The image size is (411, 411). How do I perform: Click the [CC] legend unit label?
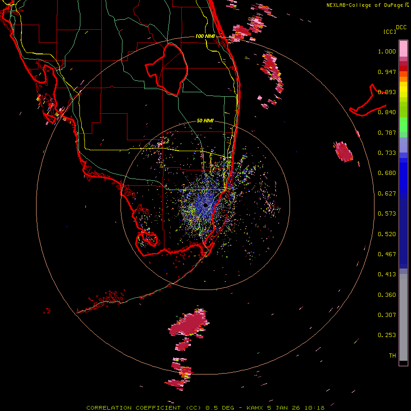point(390,32)
